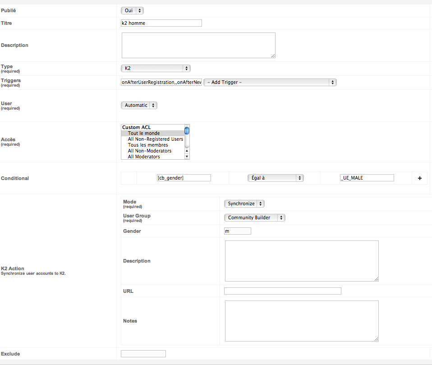The image size is (432, 365).
Task: Add a conditional with the plus icon
Action: [420, 178]
